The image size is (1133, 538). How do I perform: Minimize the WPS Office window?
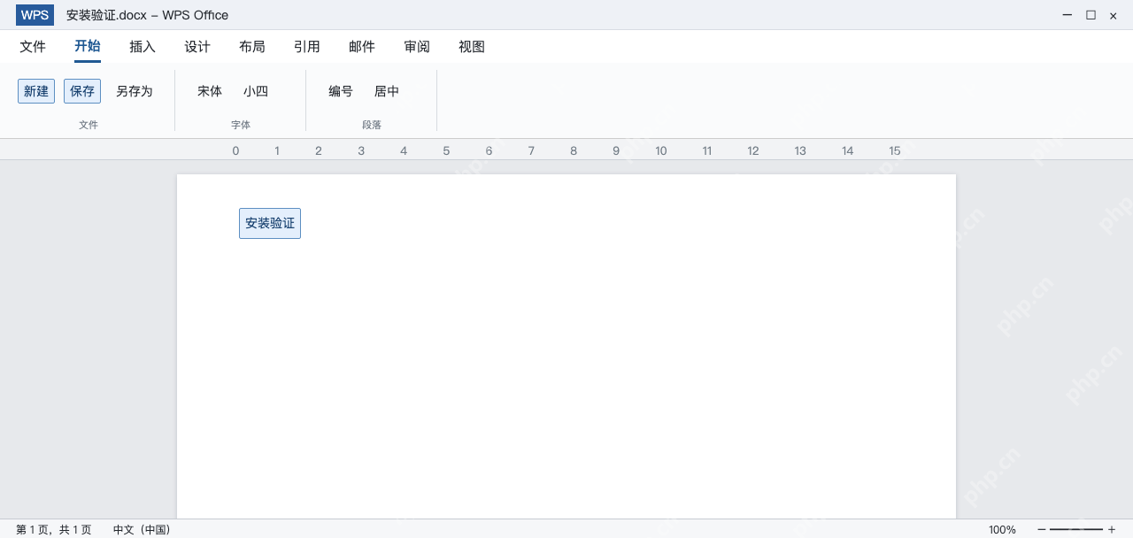(x=1067, y=15)
